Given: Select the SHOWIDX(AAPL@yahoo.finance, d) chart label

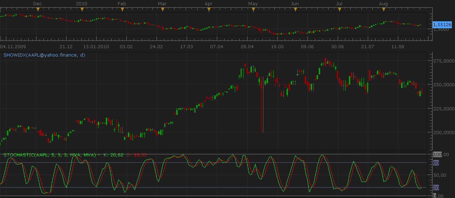Looking at the screenshot, I should click(x=44, y=55).
